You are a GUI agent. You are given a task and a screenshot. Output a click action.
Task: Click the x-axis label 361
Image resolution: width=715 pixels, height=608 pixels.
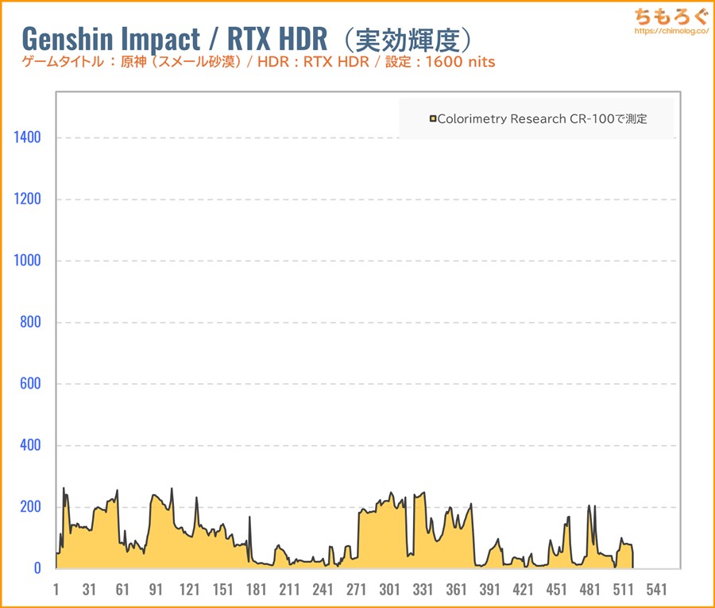tap(456, 589)
